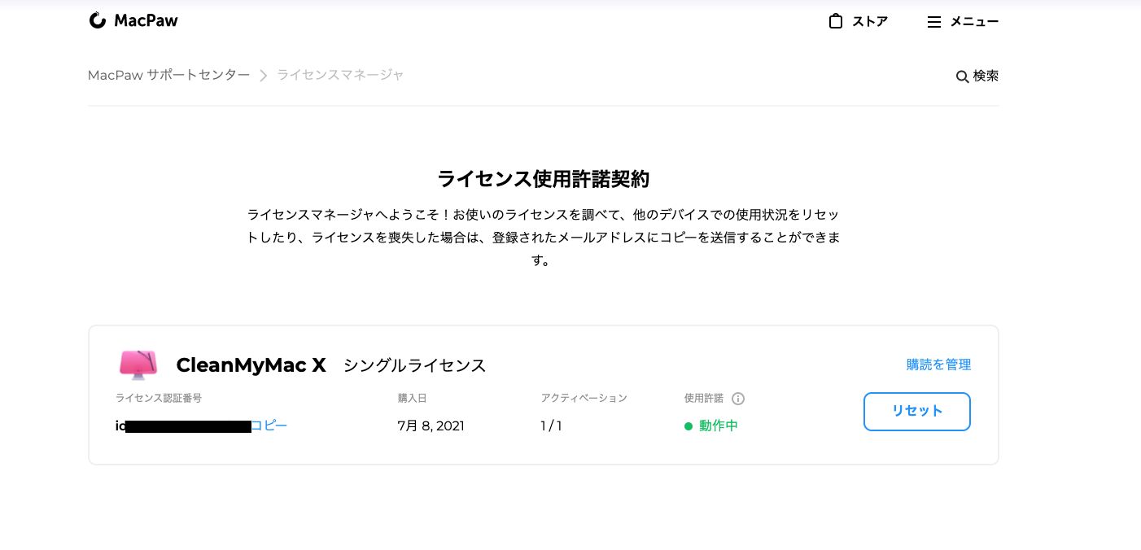Click the CleanMyMac X product title
The image size is (1141, 550).
point(251,365)
